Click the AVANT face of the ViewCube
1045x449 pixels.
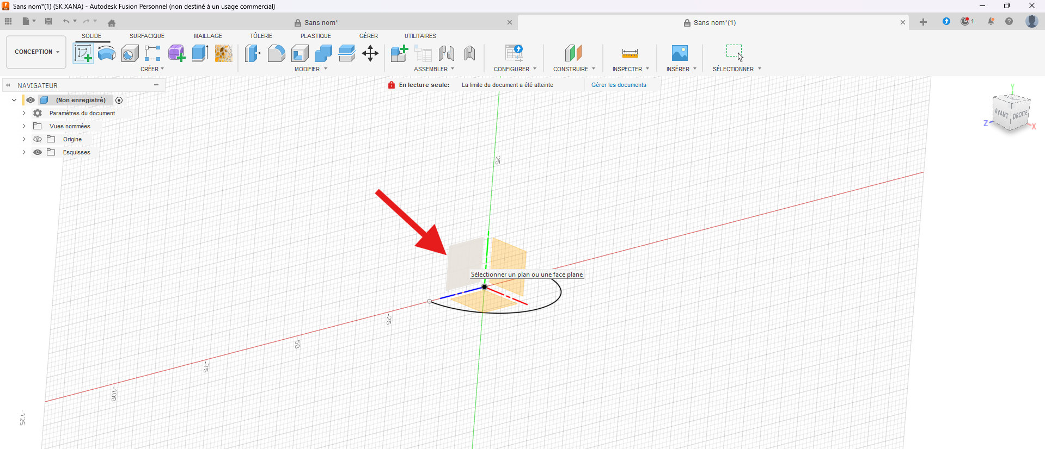tap(1001, 113)
